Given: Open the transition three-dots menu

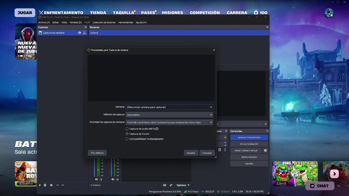Looking at the screenshot, I should [225, 150].
